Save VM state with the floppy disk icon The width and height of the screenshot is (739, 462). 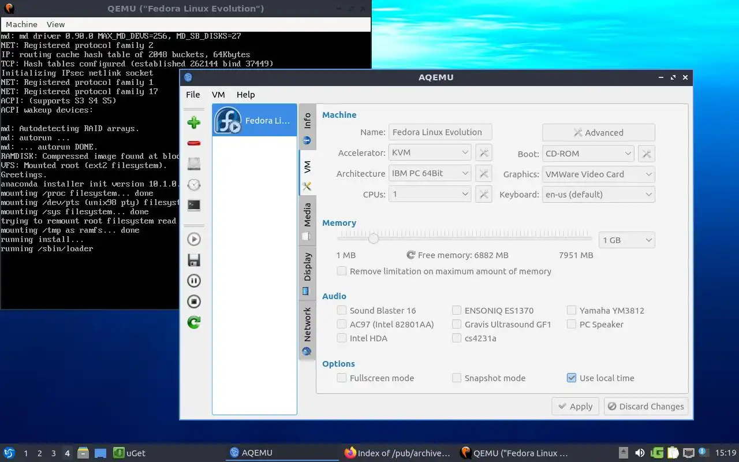(x=194, y=260)
